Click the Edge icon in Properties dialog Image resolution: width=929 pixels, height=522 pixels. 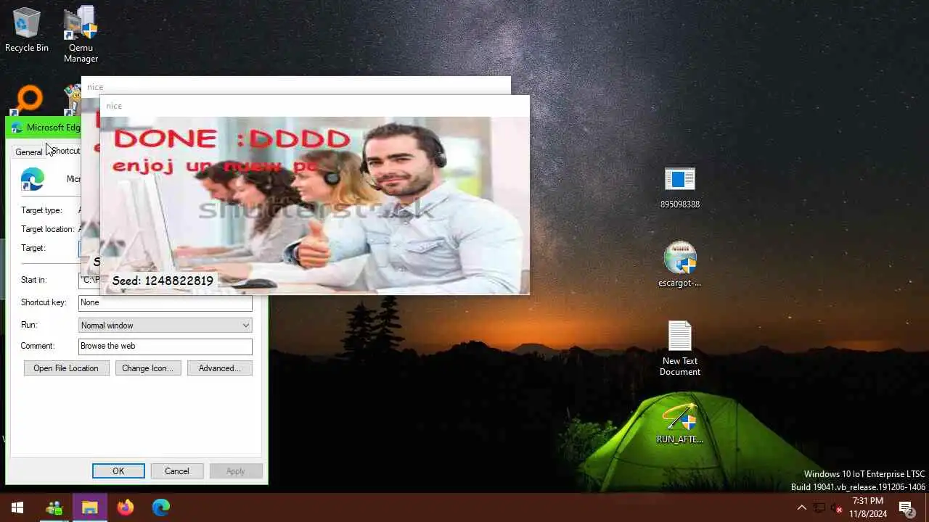(x=33, y=179)
